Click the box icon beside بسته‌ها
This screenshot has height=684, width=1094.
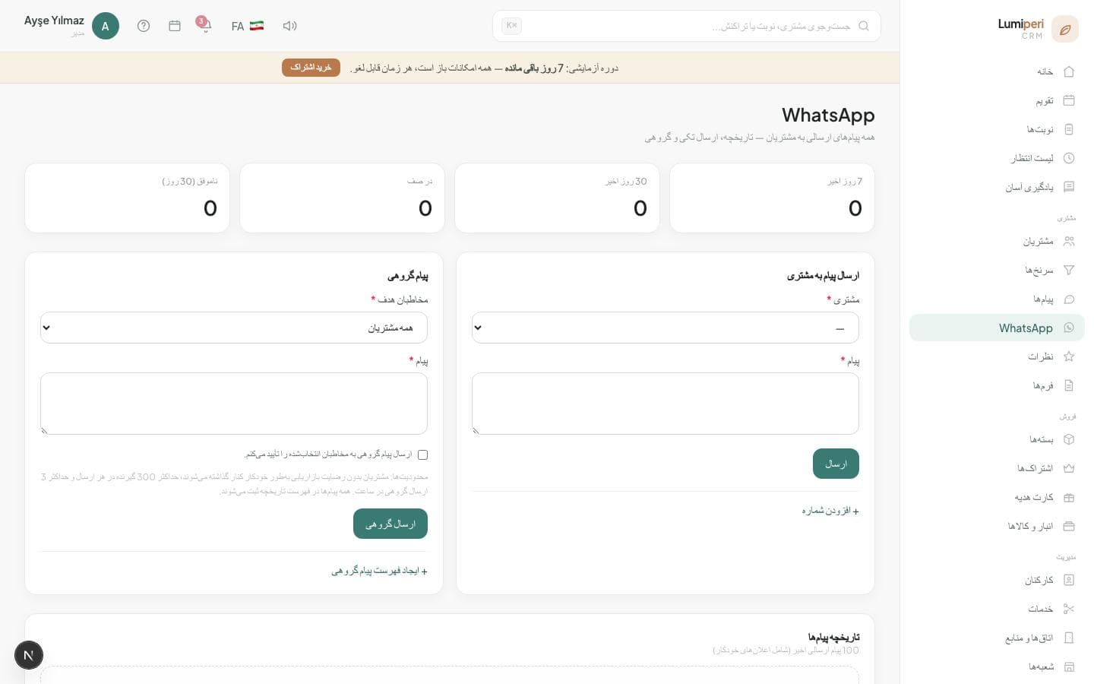point(1069,439)
